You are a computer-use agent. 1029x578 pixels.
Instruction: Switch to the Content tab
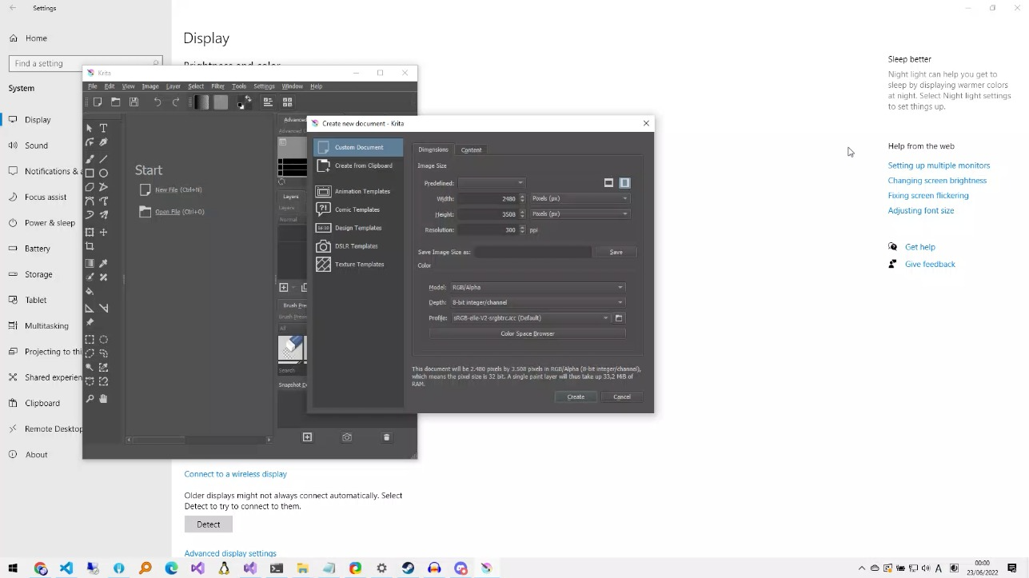471,149
